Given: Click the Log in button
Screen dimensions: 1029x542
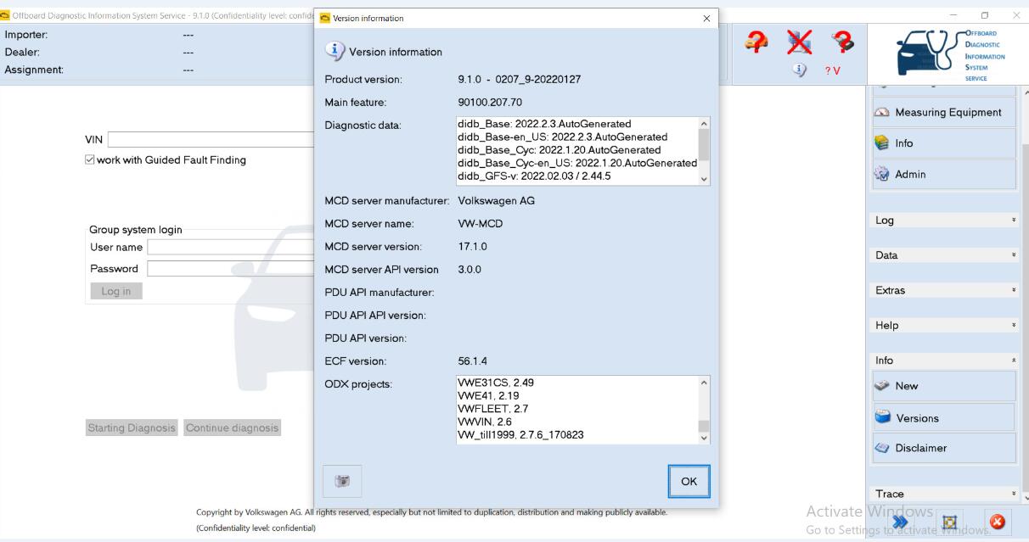Looking at the screenshot, I should click(x=116, y=291).
